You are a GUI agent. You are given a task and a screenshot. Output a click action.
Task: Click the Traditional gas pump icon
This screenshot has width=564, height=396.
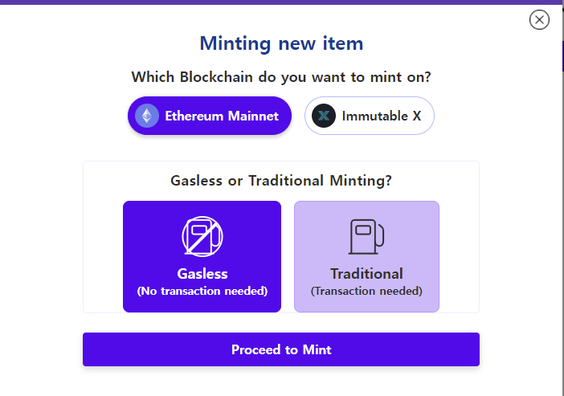[x=366, y=237]
